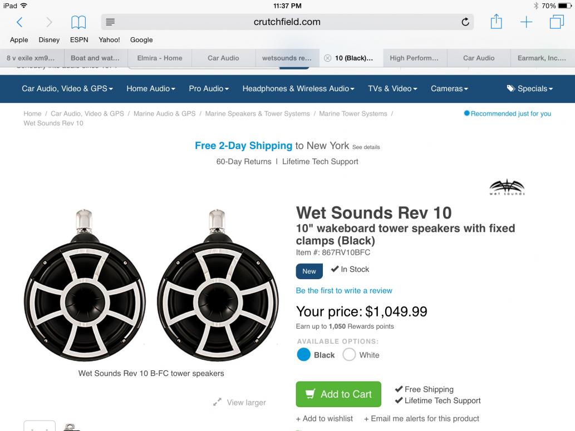This screenshot has width=575, height=431.
Task: Tap the reader view lines icon
Action: (110, 22)
